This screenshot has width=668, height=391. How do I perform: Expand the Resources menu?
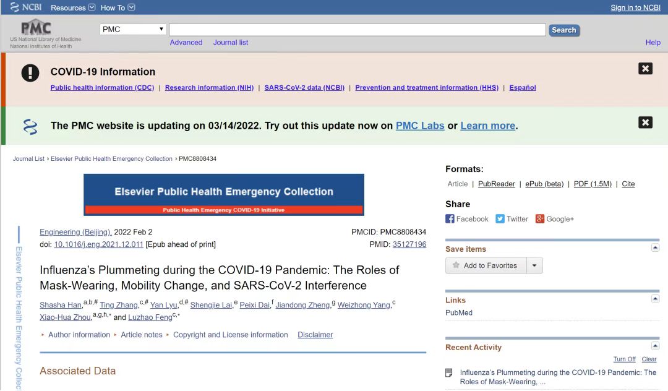[x=92, y=7]
